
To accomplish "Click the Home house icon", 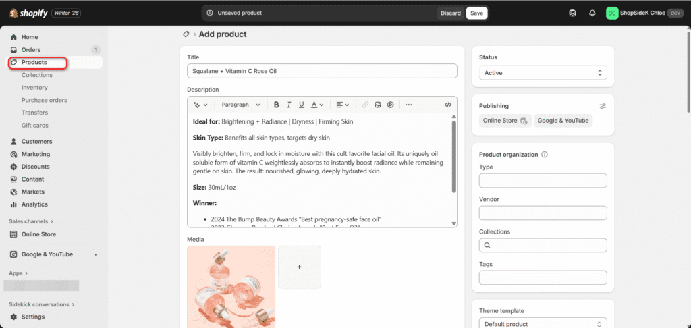I will [13, 38].
